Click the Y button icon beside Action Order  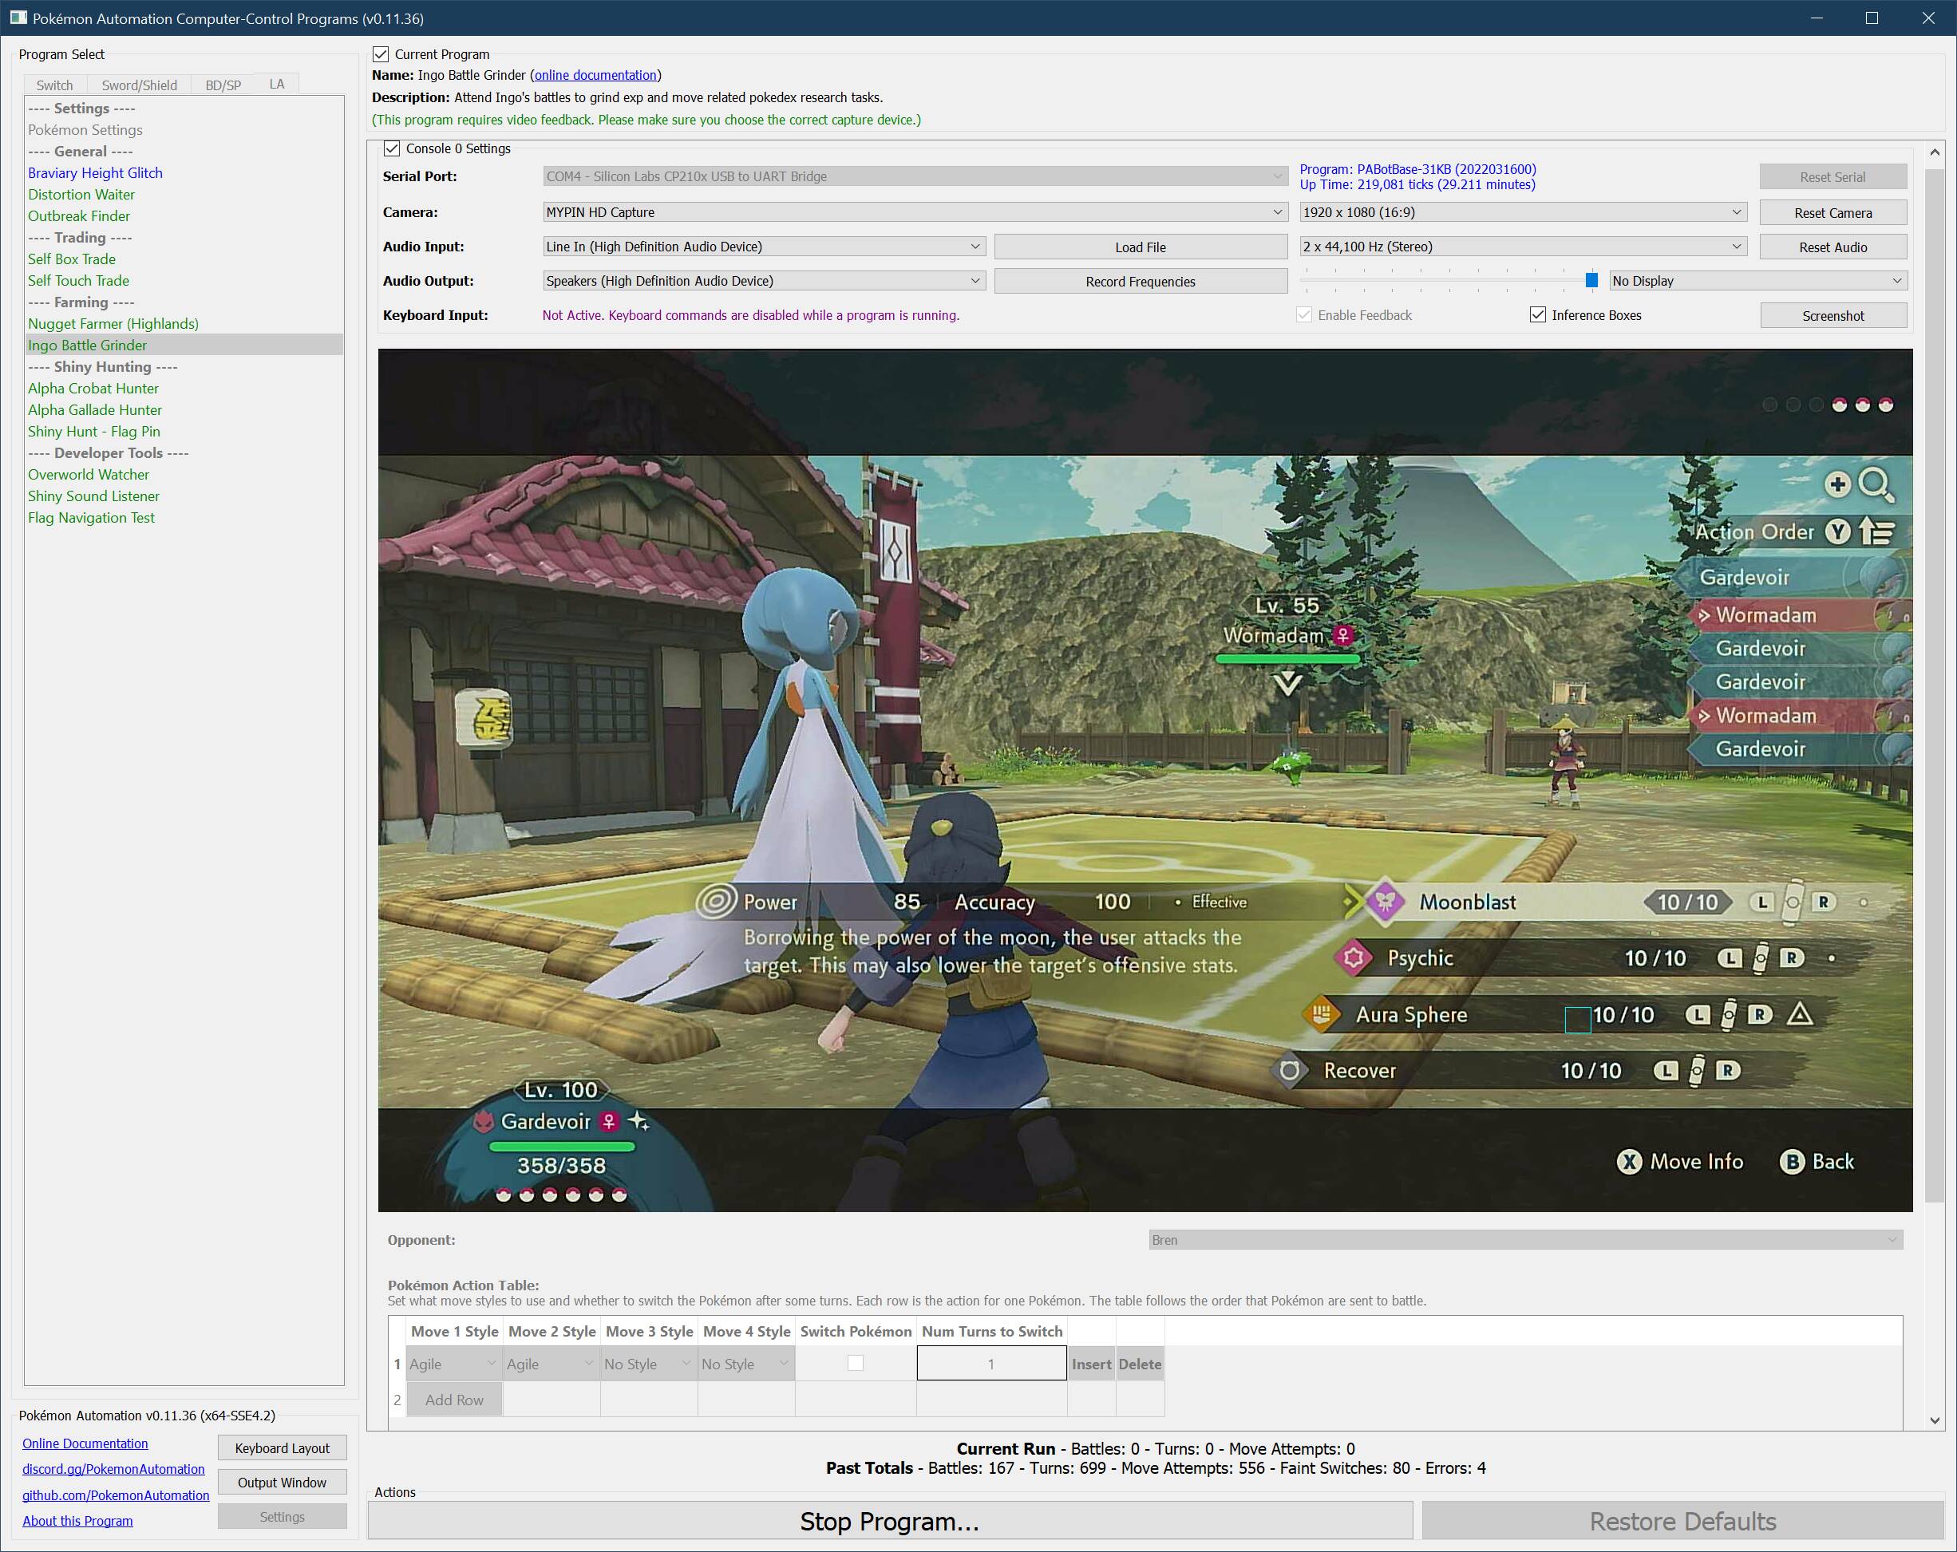coord(1838,532)
